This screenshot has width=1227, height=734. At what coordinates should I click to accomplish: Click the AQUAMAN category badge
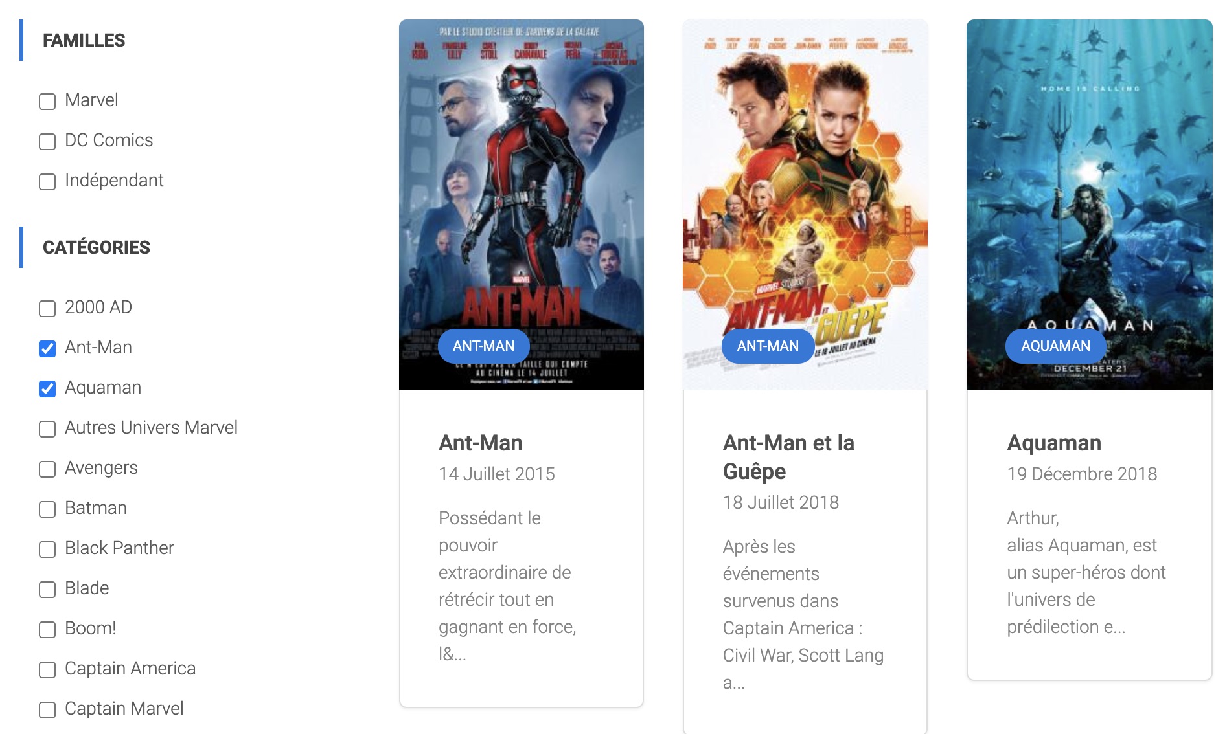[x=1055, y=346]
